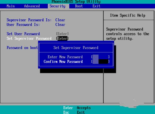Click the Clear value beside User Password
The width and height of the screenshot is (155, 114).
[60, 25]
